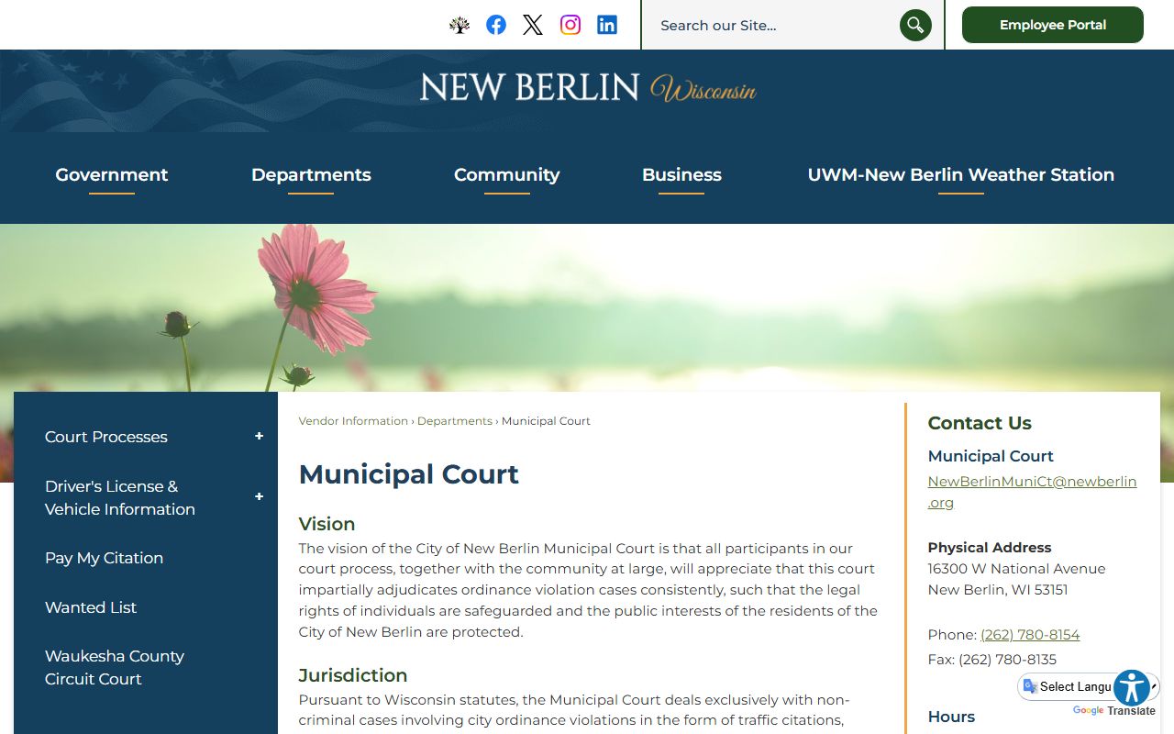Open UWM-New Berlin Weather Station menu

961,175
